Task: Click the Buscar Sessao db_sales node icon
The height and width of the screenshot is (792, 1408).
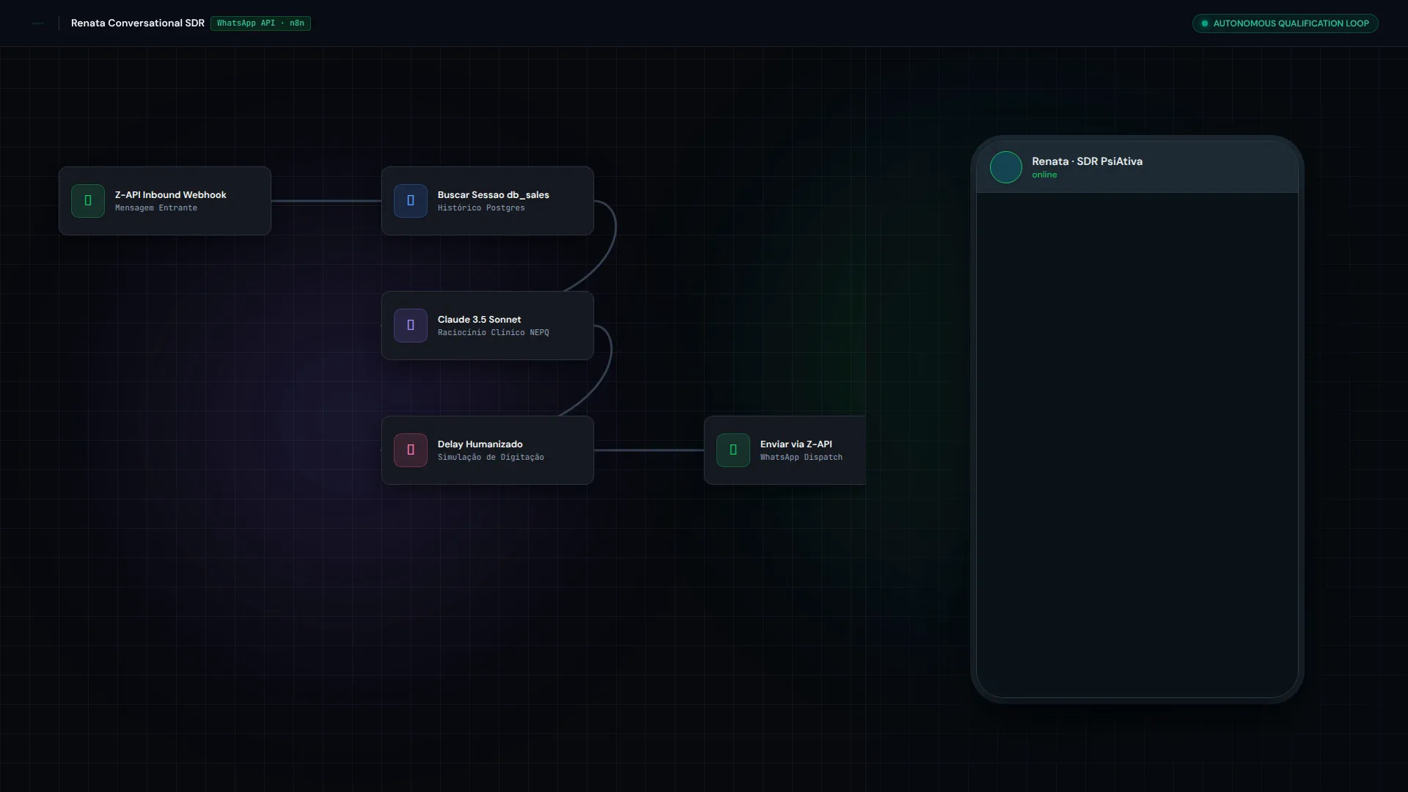Action: click(x=411, y=201)
